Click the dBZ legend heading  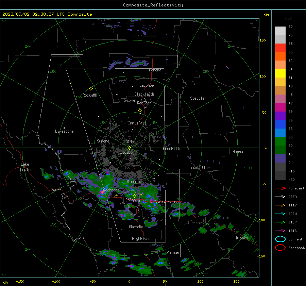288,18
